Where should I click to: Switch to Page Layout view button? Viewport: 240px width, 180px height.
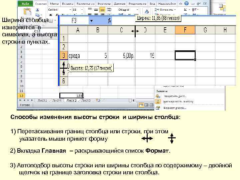pyautogui.click(x=146, y=105)
